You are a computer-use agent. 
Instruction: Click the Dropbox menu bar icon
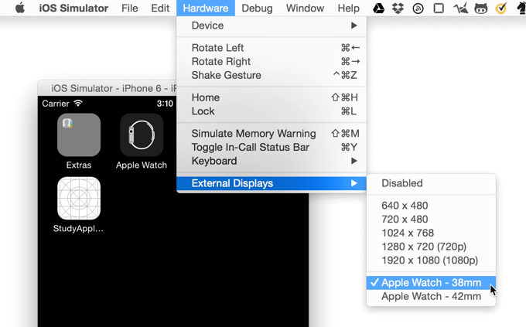click(398, 8)
